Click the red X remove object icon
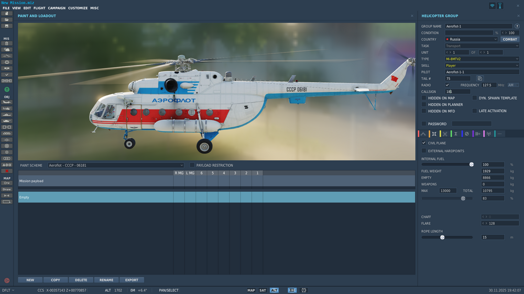This screenshot has height=294, width=524. pos(6,171)
